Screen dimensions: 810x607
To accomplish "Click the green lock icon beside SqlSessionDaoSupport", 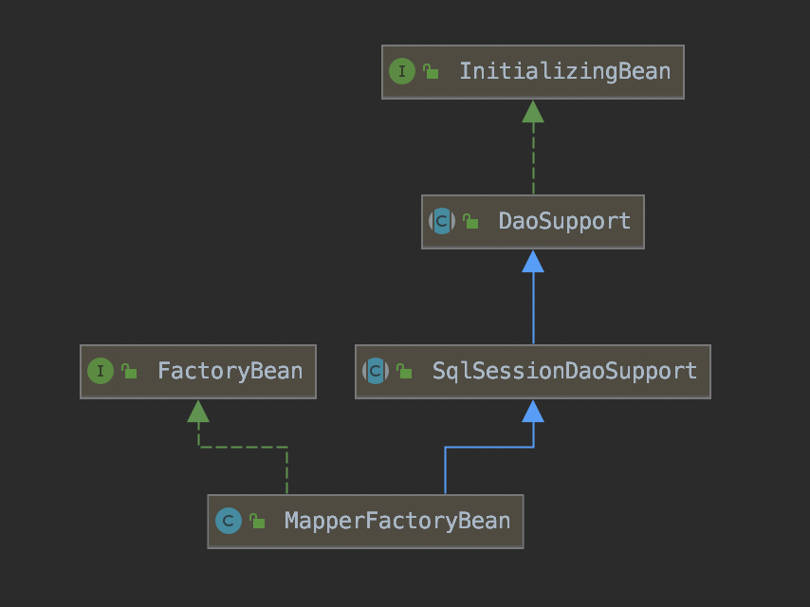I will (x=404, y=372).
